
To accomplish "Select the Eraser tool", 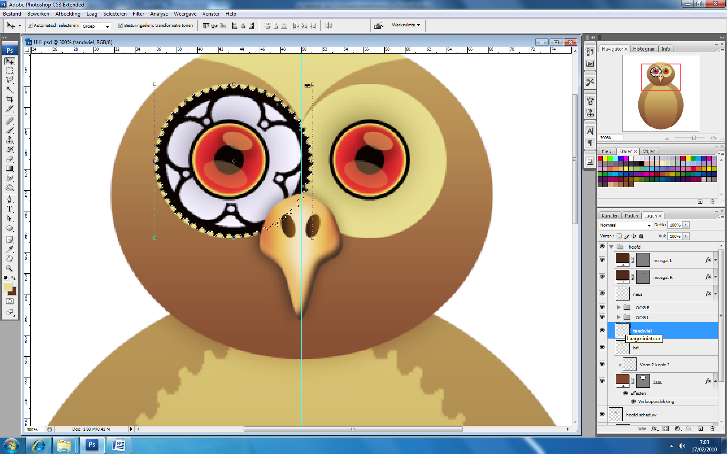I will click(10, 159).
